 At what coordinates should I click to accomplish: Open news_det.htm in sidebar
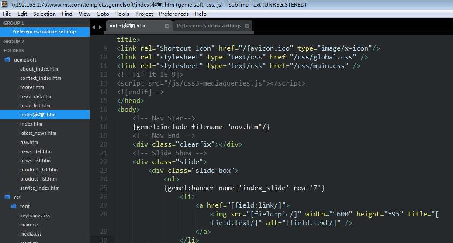click(36, 151)
